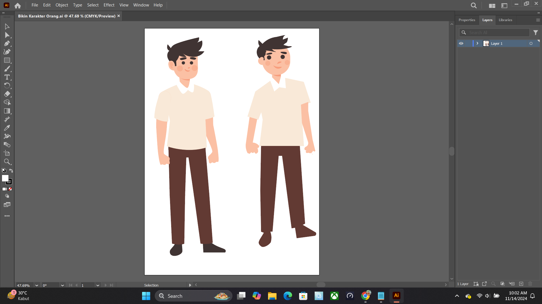Select the Rectangle tool

(7, 60)
